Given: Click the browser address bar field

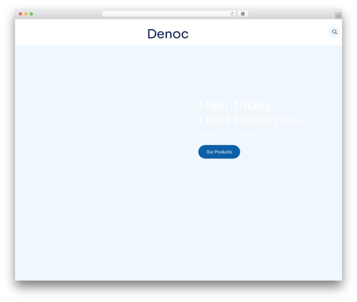Looking at the screenshot, I should point(169,14).
